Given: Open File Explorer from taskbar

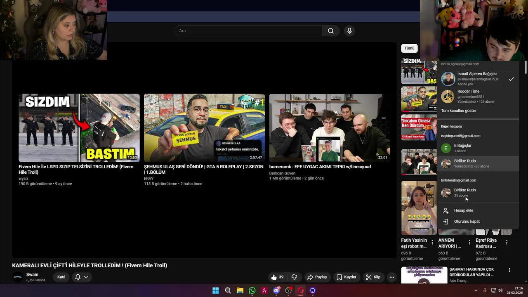Looking at the screenshot, I should point(240,290).
